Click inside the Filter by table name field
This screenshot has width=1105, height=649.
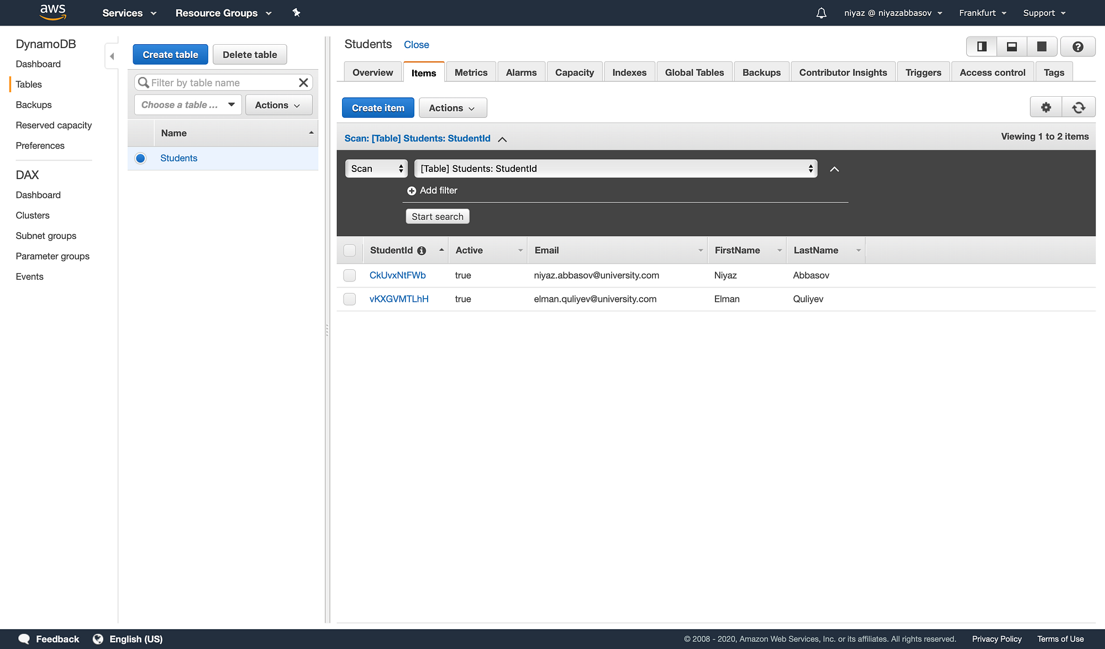pyautogui.click(x=221, y=82)
